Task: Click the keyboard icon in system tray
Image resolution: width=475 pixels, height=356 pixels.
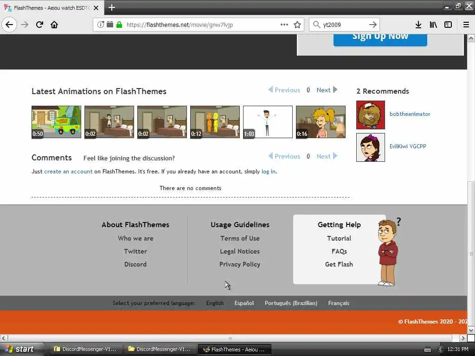Action: (x=428, y=350)
